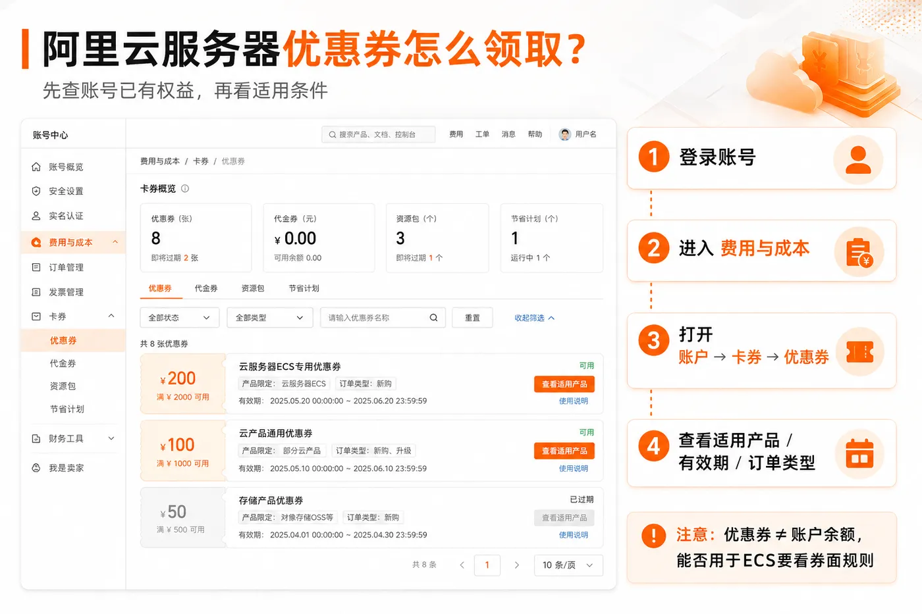Open 消息 in the top navigation
This screenshot has width=922, height=614.
[508, 134]
